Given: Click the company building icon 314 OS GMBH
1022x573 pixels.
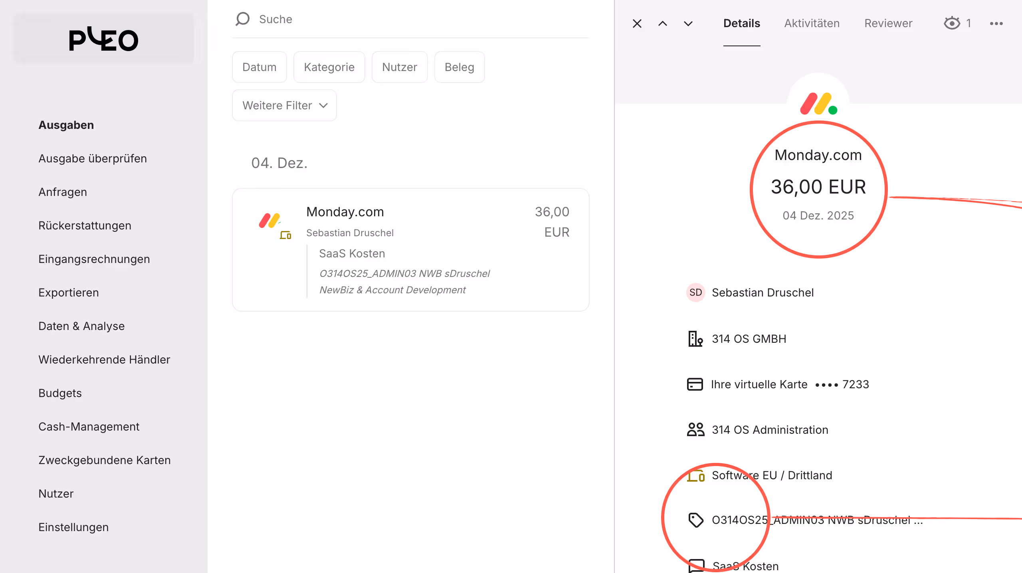Looking at the screenshot, I should (695, 339).
